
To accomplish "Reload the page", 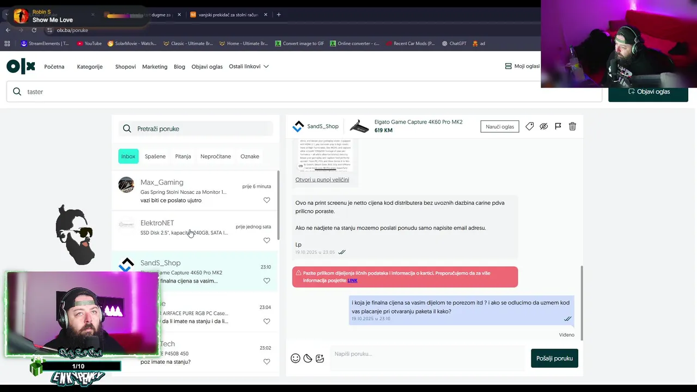I will (x=34, y=30).
